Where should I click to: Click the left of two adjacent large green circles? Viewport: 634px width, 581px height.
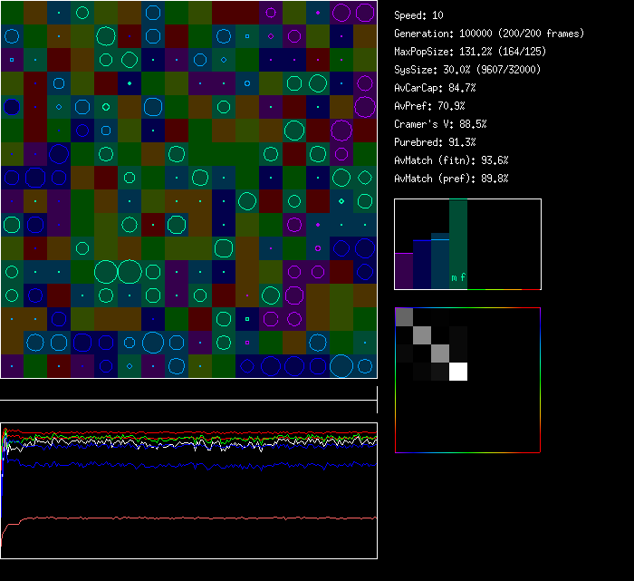106,271
